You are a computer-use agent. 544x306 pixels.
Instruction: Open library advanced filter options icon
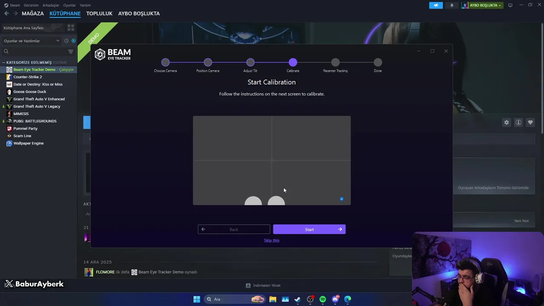pyautogui.click(x=71, y=51)
